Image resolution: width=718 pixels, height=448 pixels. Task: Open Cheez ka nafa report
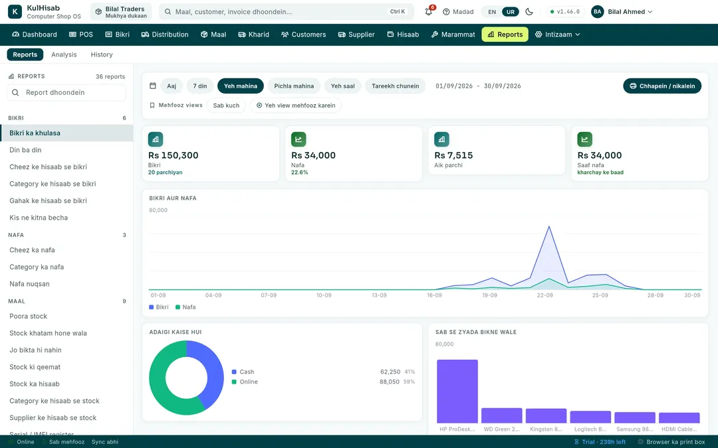click(x=66, y=250)
